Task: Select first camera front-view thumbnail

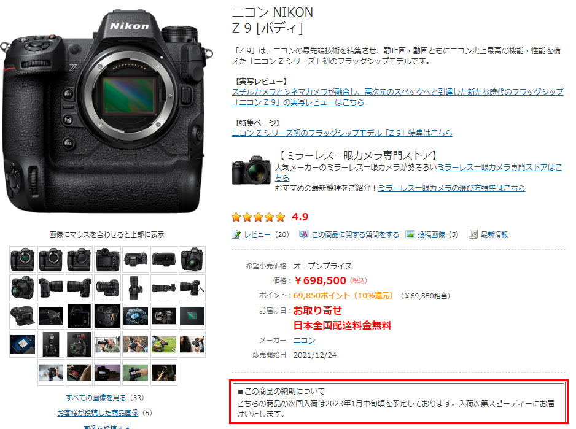Action: click(x=23, y=260)
